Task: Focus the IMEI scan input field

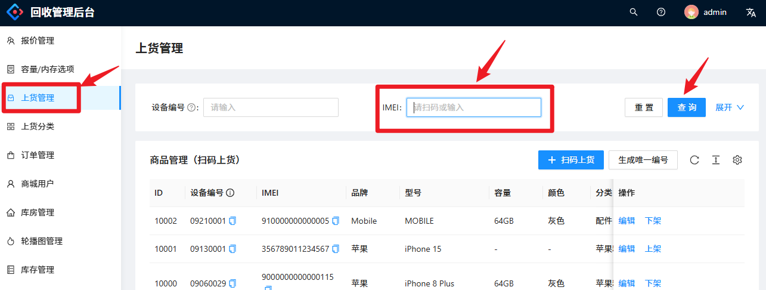Action: tap(474, 107)
